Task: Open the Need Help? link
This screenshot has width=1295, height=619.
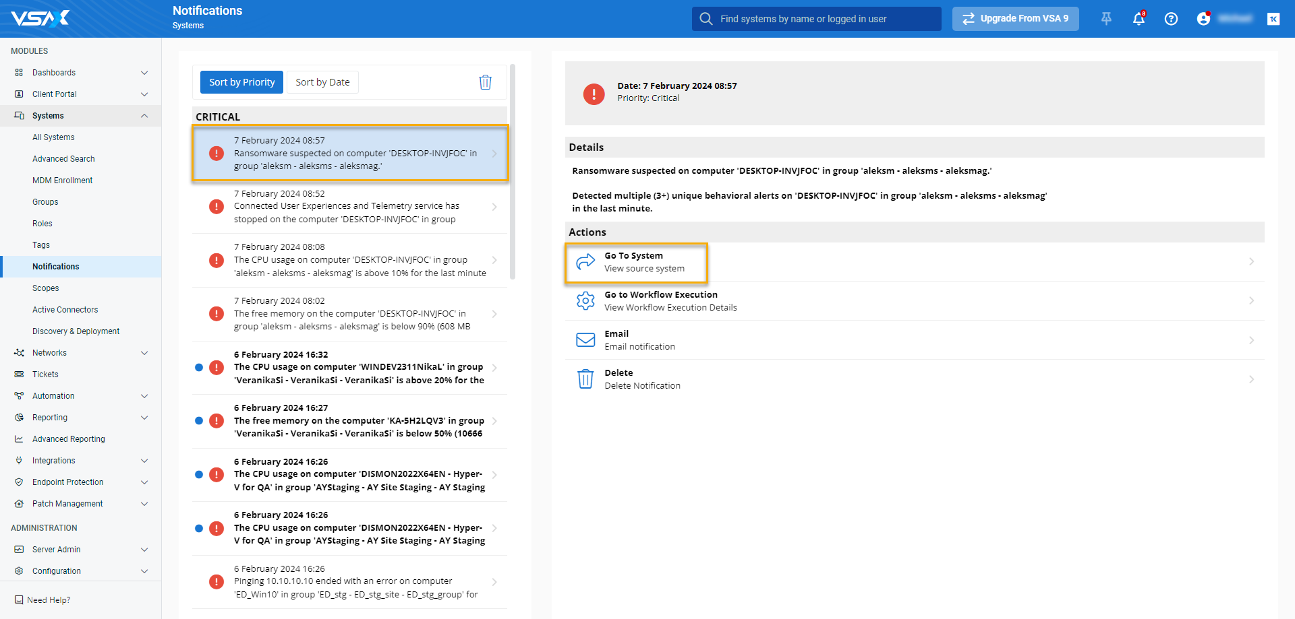Action: [x=48, y=600]
